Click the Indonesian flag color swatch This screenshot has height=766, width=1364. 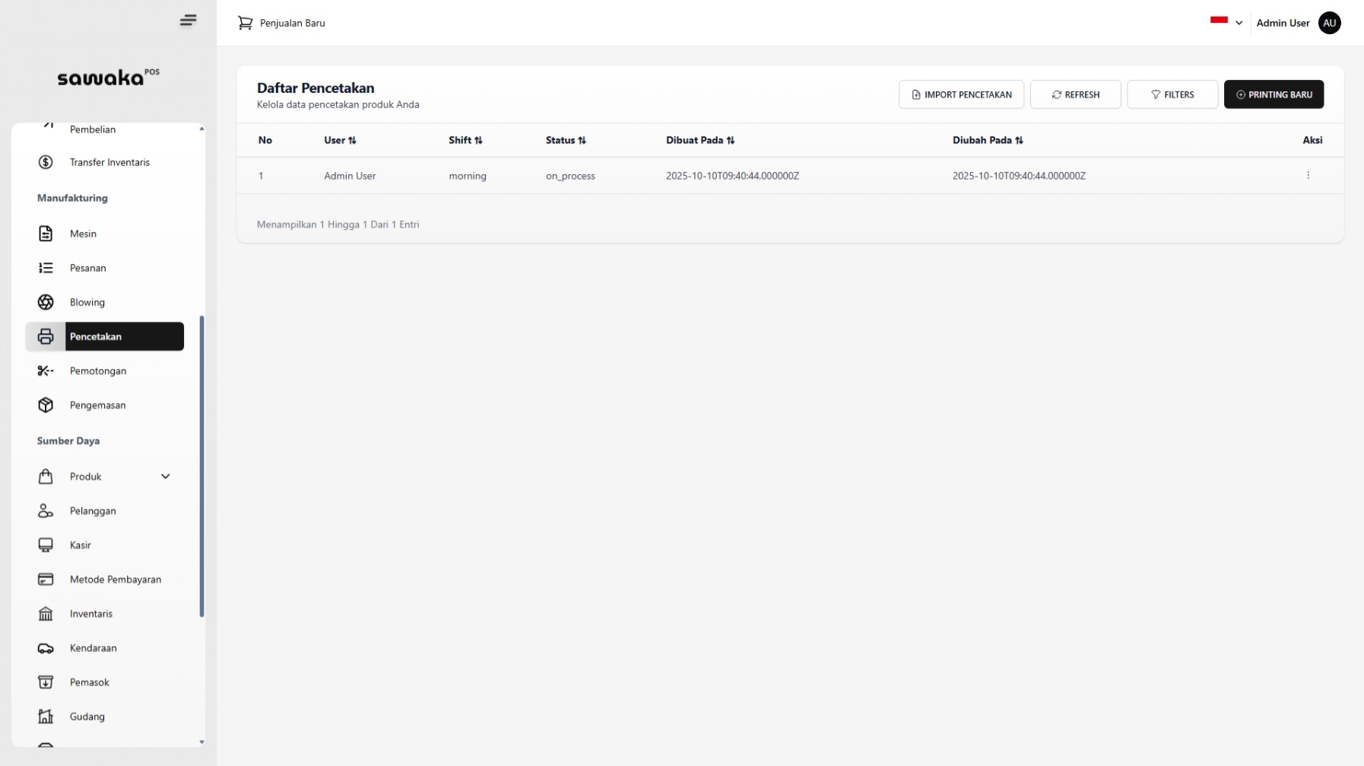tap(1219, 21)
